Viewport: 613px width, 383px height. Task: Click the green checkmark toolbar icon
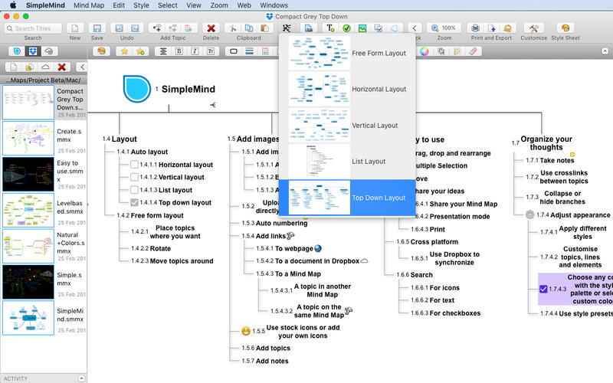pyautogui.click(x=346, y=28)
